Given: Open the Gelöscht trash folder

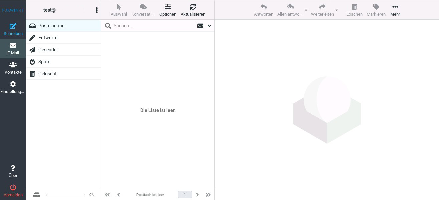Looking at the screenshot, I should (x=63, y=74).
